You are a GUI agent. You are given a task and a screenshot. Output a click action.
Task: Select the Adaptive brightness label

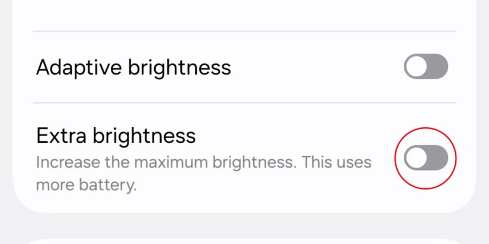coord(133,68)
